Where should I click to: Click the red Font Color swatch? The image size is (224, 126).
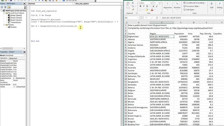(x=152, y=10)
